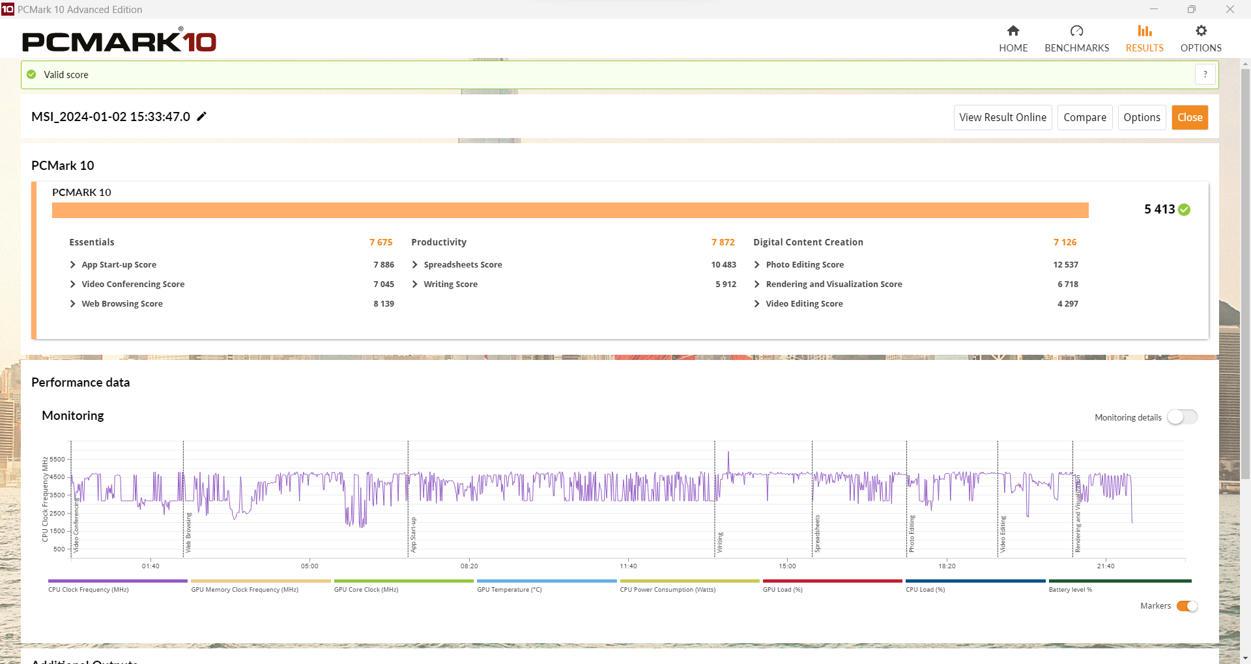Expand Photo Editing Score breakdown

pos(757,265)
